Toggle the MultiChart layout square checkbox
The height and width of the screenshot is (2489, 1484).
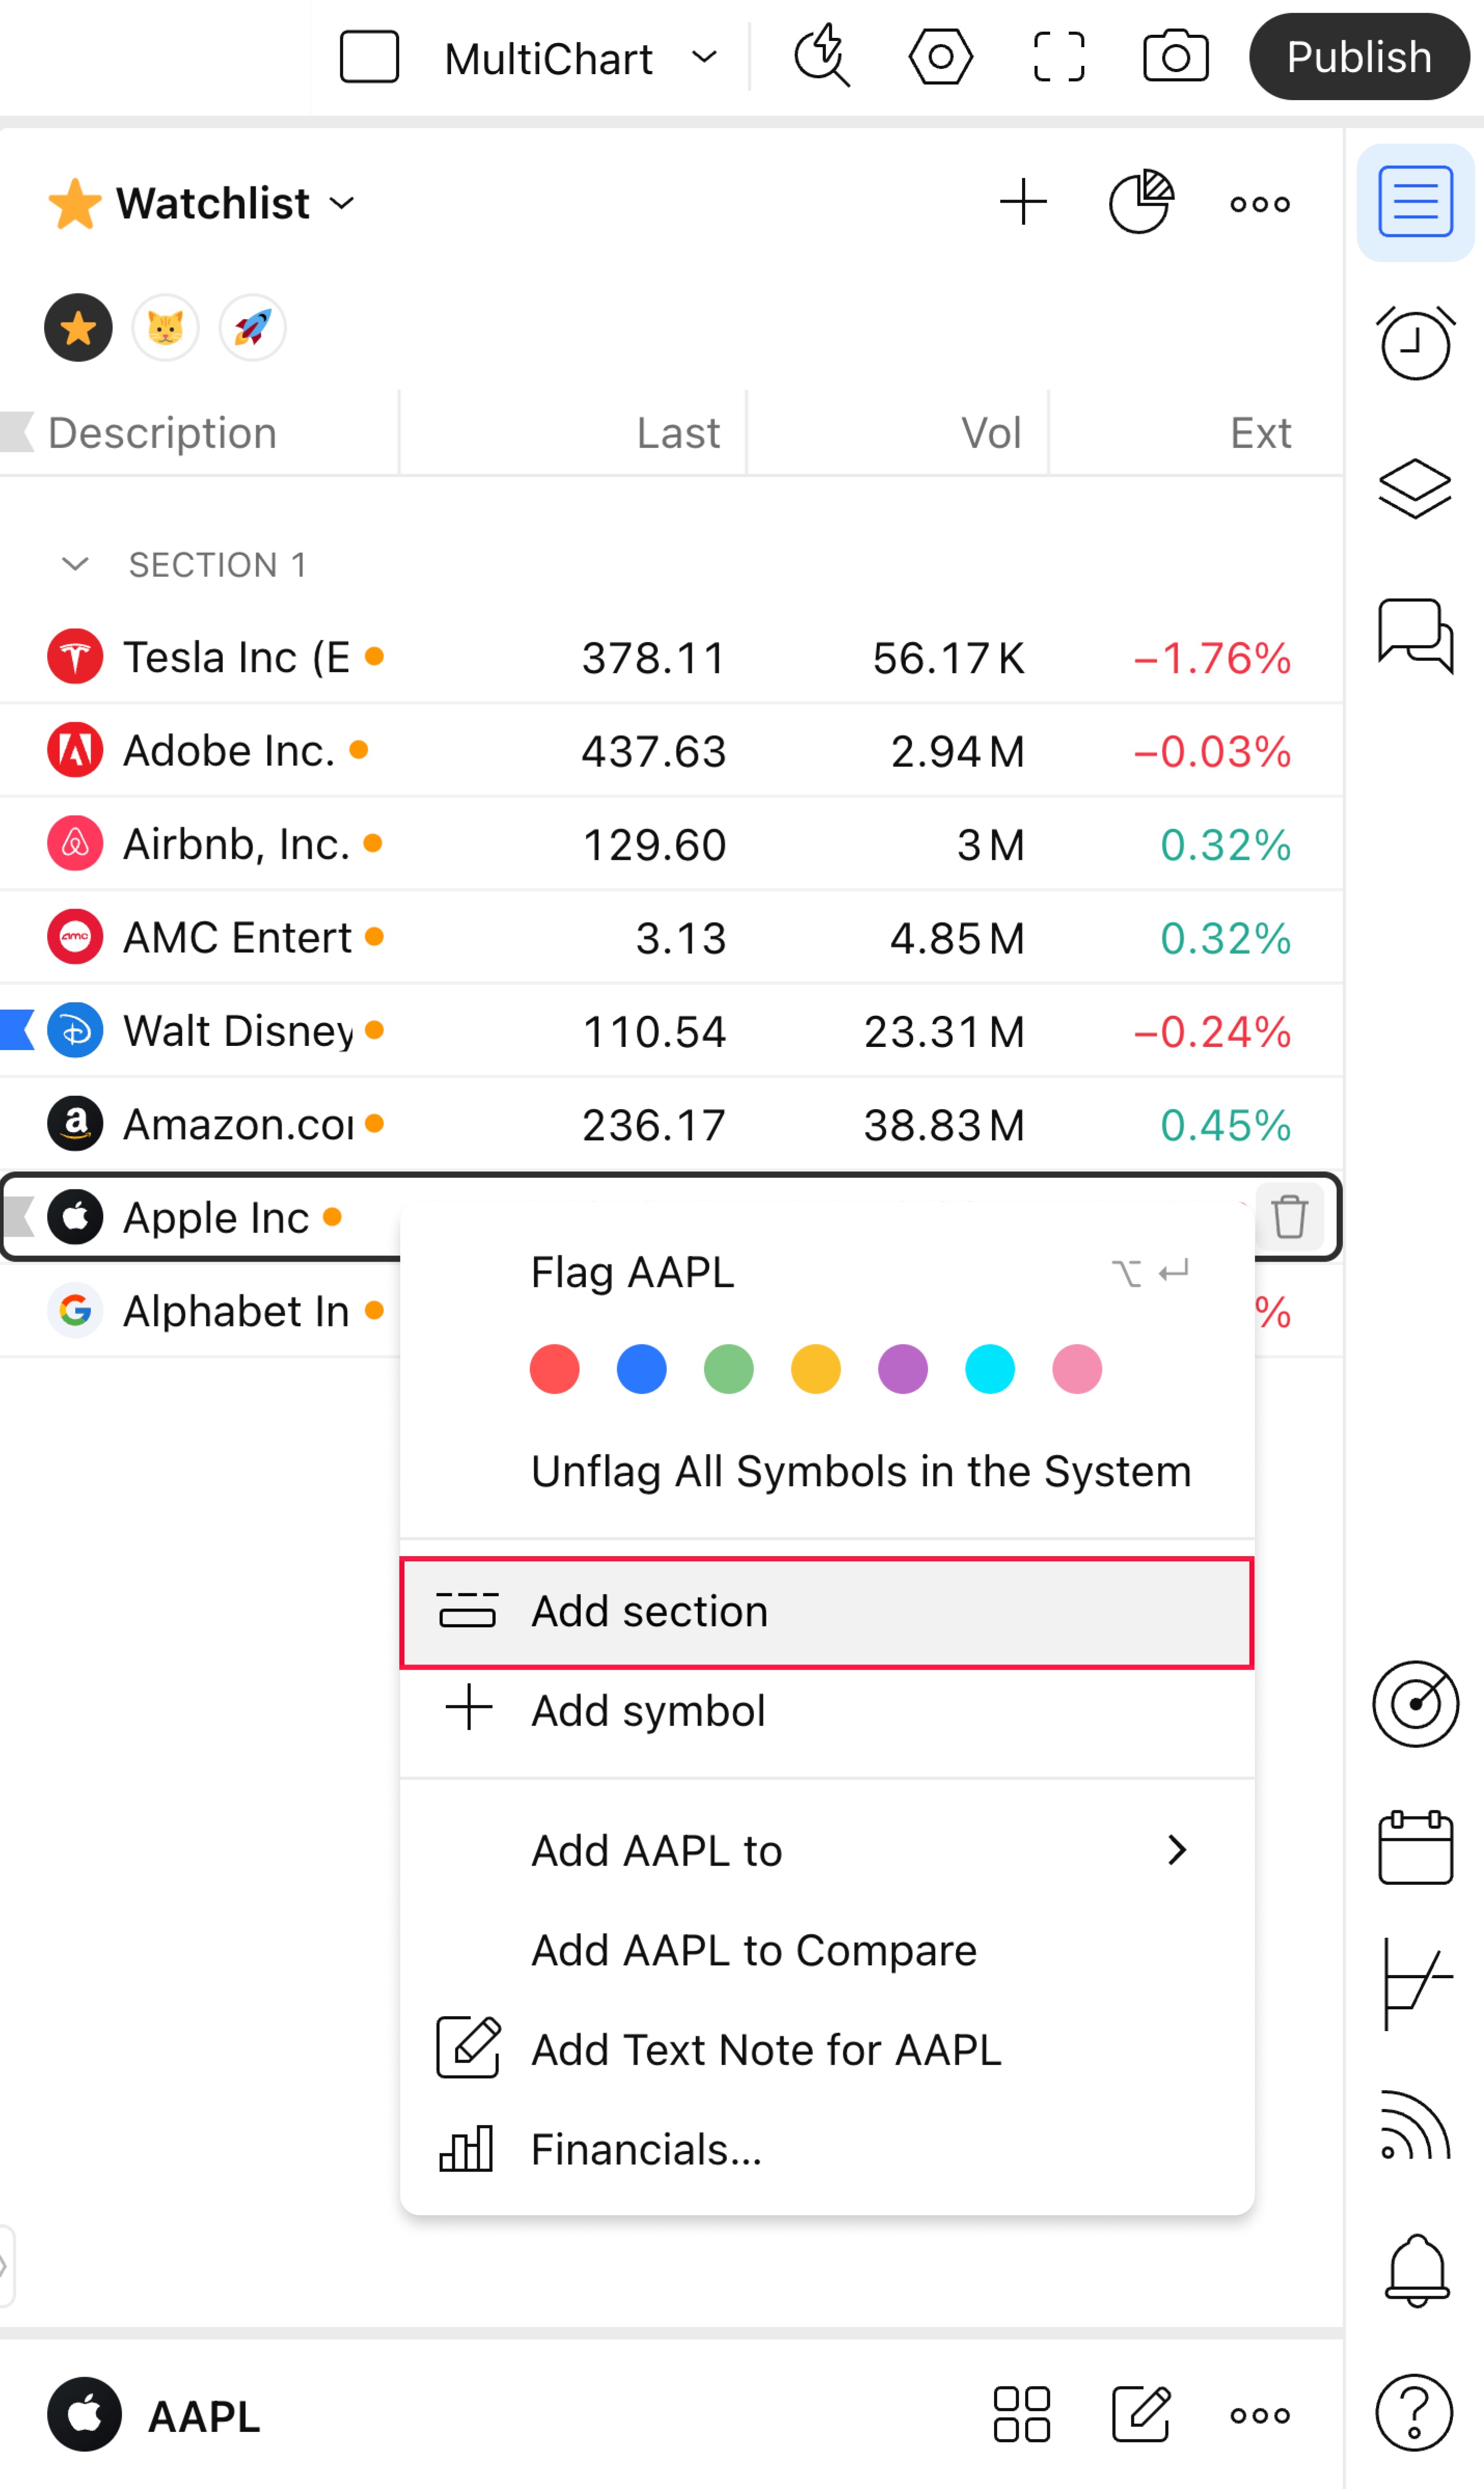coord(369,57)
